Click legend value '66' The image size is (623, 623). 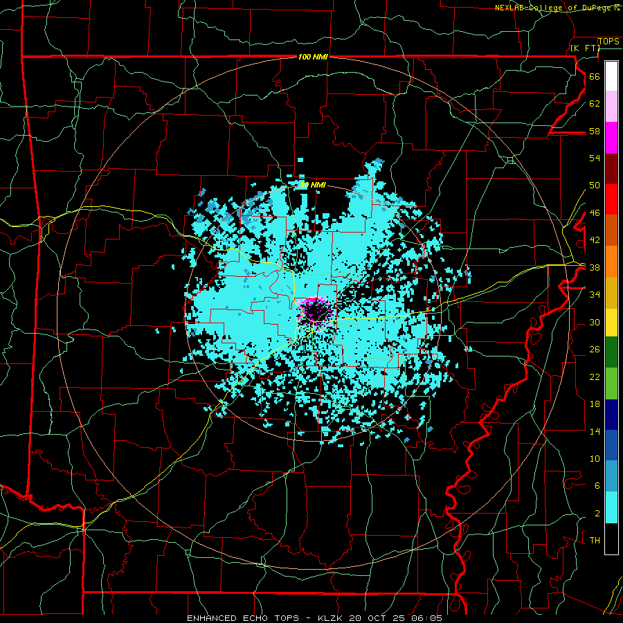595,76
